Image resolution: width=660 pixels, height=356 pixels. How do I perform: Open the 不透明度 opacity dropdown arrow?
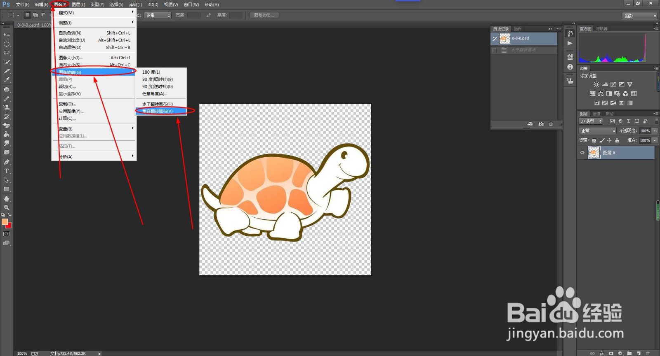point(655,130)
